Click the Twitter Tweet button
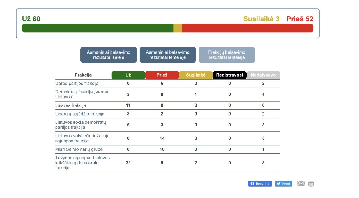Screen dimensions: 359x198 tap(283, 183)
